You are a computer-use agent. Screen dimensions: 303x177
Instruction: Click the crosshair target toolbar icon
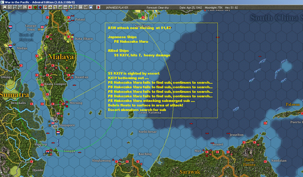click(76, 7)
